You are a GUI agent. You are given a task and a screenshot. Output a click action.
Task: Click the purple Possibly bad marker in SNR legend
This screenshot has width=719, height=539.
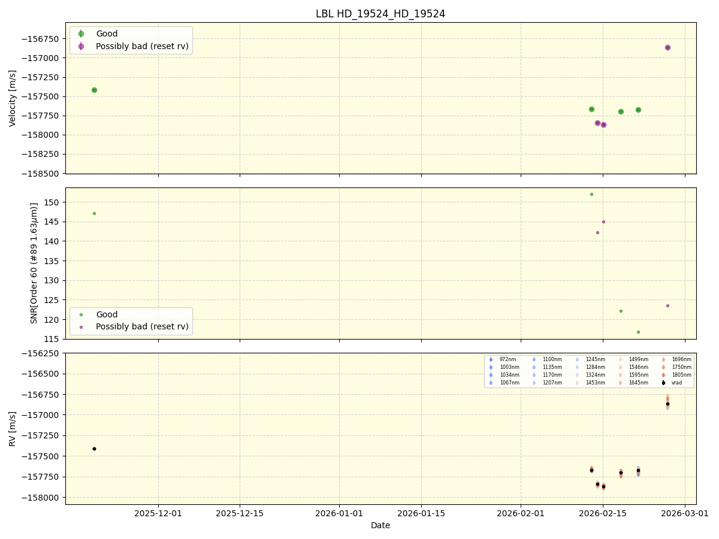click(81, 326)
